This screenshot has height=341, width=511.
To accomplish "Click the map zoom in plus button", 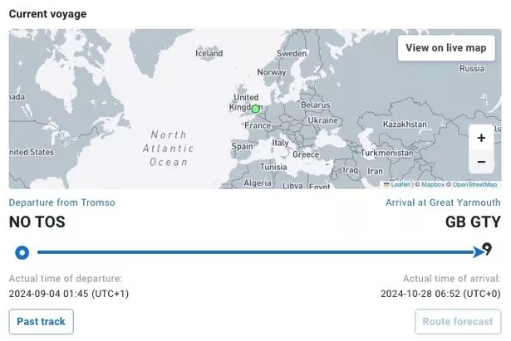I will click(x=481, y=138).
